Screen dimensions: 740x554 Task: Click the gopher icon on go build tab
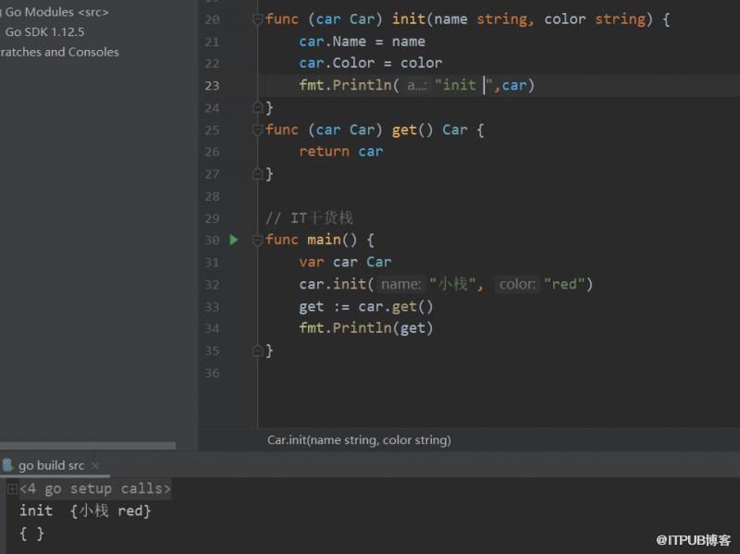pyautogui.click(x=7, y=465)
